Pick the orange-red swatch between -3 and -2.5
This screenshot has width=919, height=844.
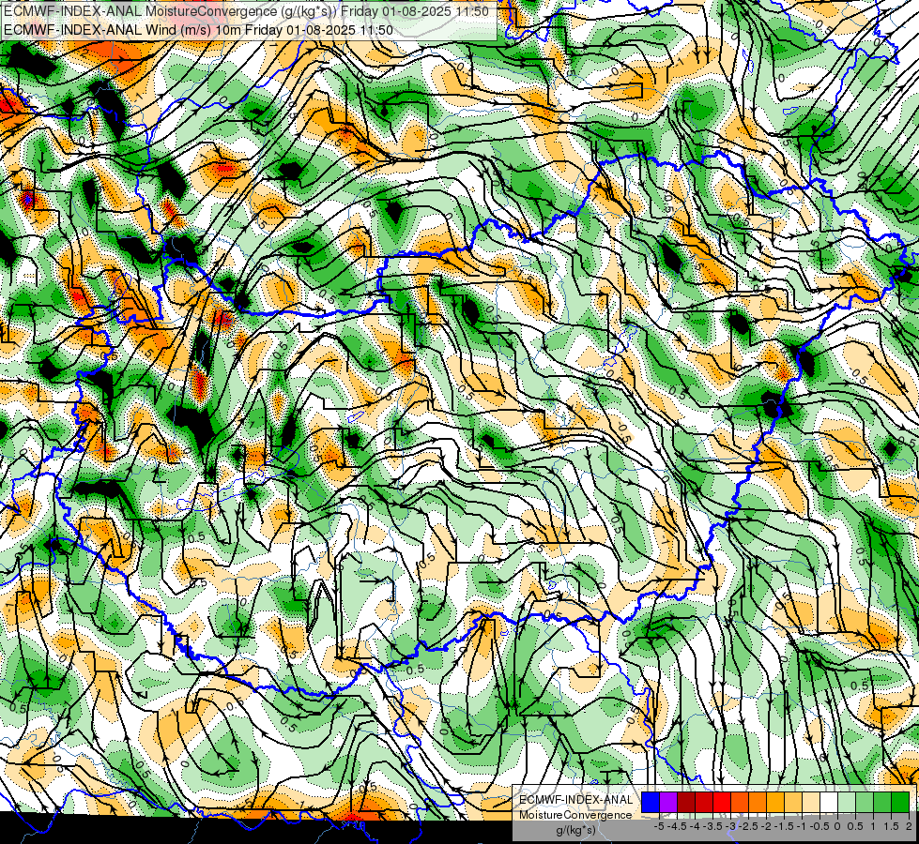(740, 802)
